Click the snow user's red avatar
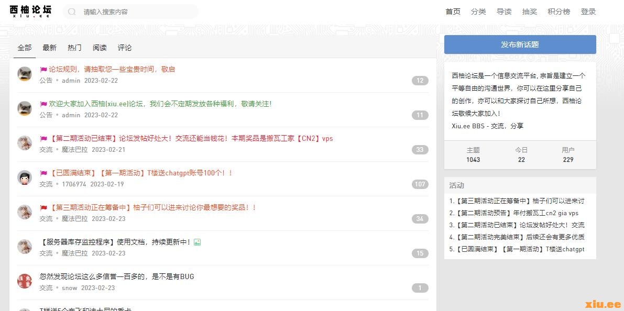Image resolution: width=624 pixels, height=311 pixels. [25, 281]
